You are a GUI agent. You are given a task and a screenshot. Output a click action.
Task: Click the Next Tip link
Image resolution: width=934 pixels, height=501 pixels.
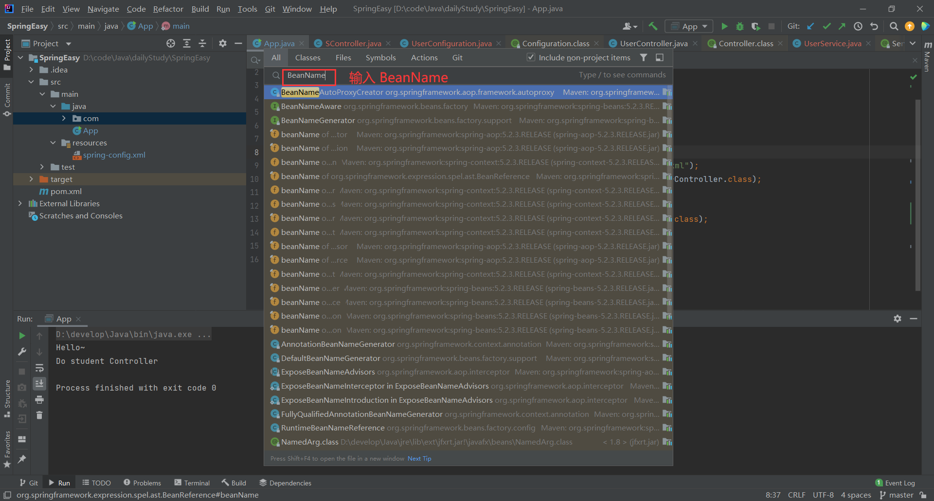tap(419, 459)
